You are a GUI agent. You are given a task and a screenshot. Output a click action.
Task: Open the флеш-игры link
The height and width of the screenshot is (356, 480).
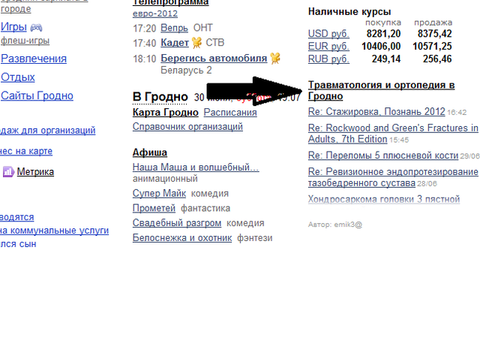25,40
